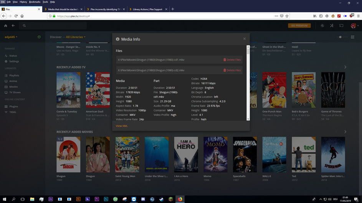
Task: Click the Plex cast to player icon
Action: [x=341, y=26]
